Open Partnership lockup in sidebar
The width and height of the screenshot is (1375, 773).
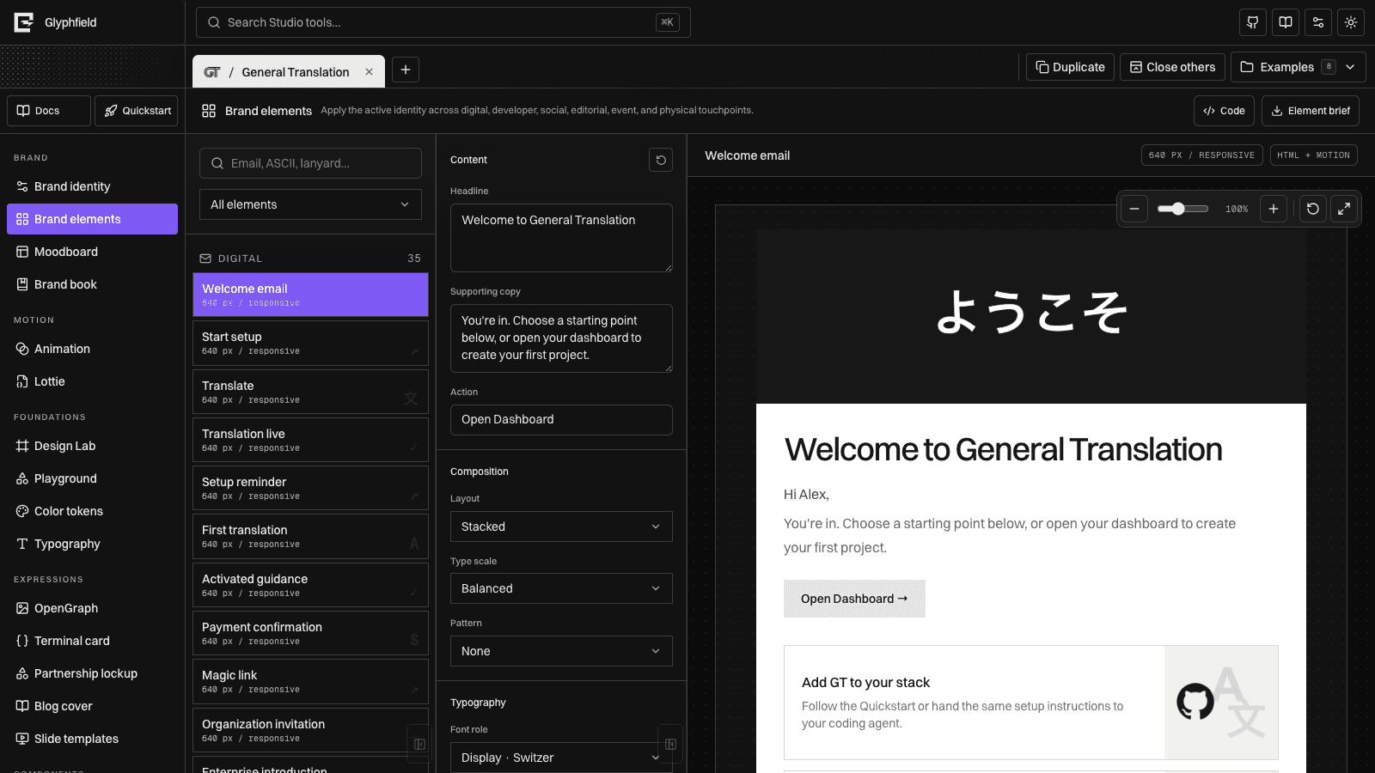tap(92, 673)
